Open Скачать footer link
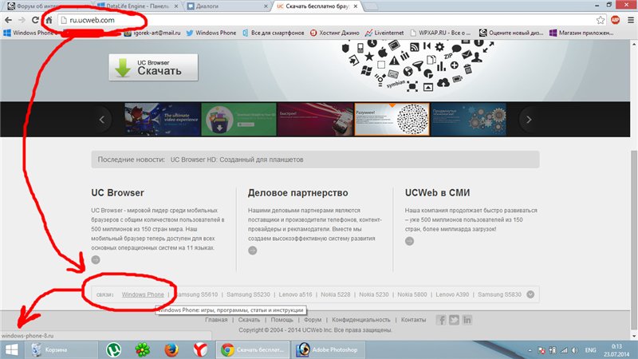 point(249,320)
